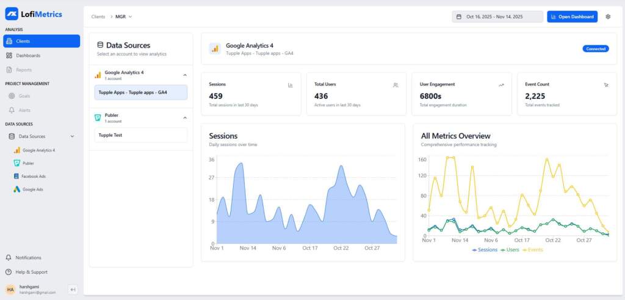This screenshot has width=625, height=300.
Task: Collapse the Google Analytics 4 account group
Action: point(185,75)
